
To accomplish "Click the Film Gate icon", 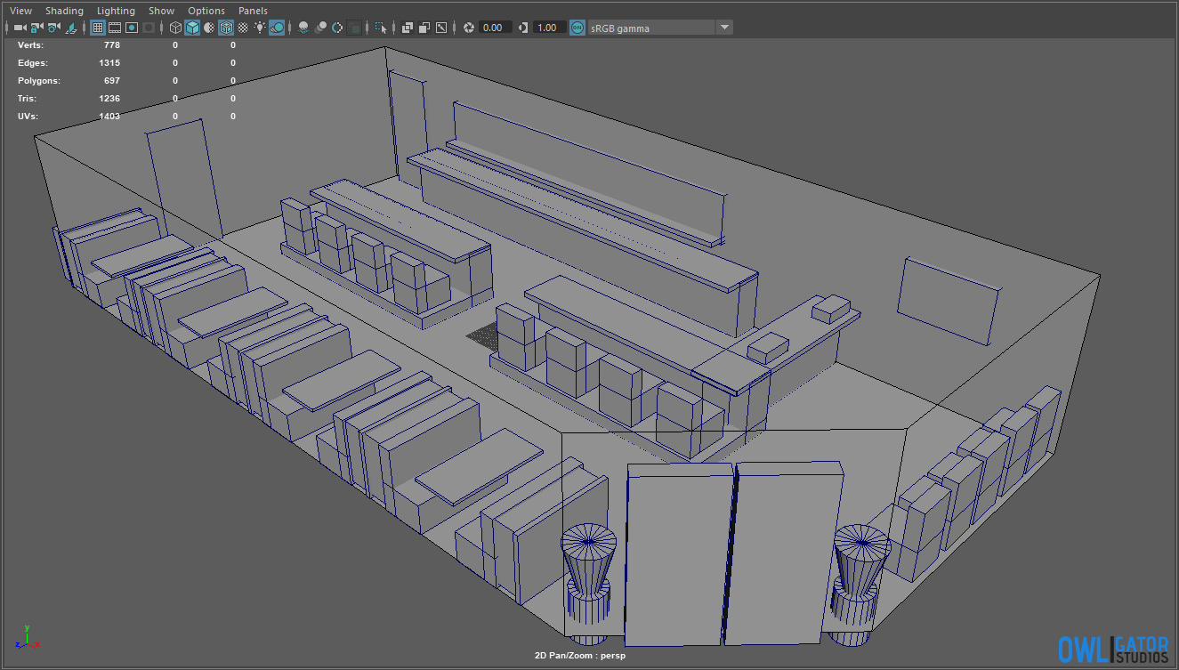I will point(115,28).
